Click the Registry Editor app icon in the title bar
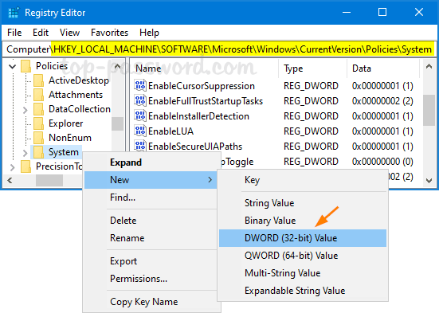 (14, 13)
